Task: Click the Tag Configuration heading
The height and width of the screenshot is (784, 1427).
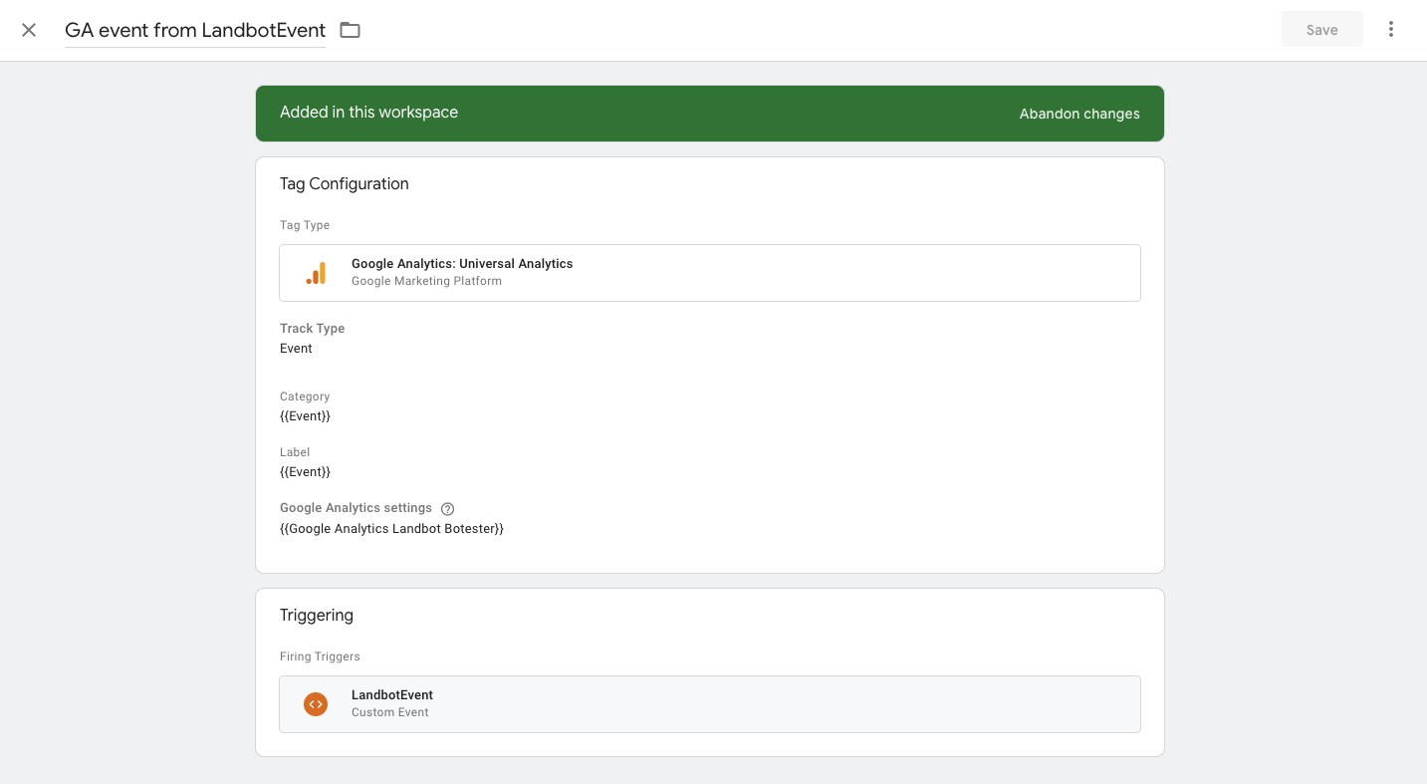Action: pyautogui.click(x=345, y=184)
